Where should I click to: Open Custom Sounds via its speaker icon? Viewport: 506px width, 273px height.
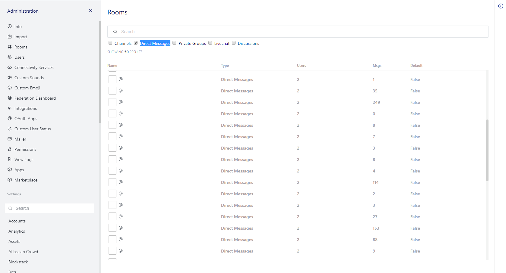[10, 77]
